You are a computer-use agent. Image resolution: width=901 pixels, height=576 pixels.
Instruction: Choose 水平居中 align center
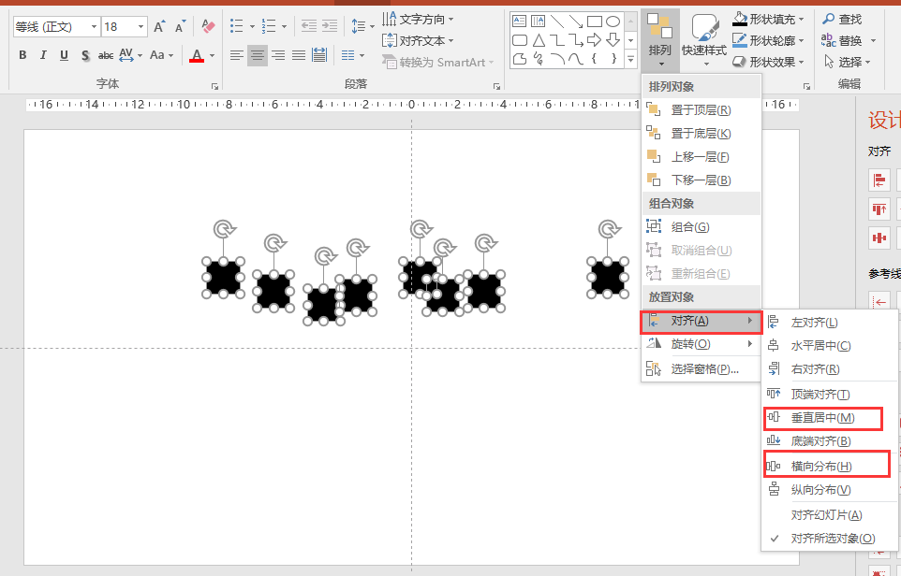(829, 345)
